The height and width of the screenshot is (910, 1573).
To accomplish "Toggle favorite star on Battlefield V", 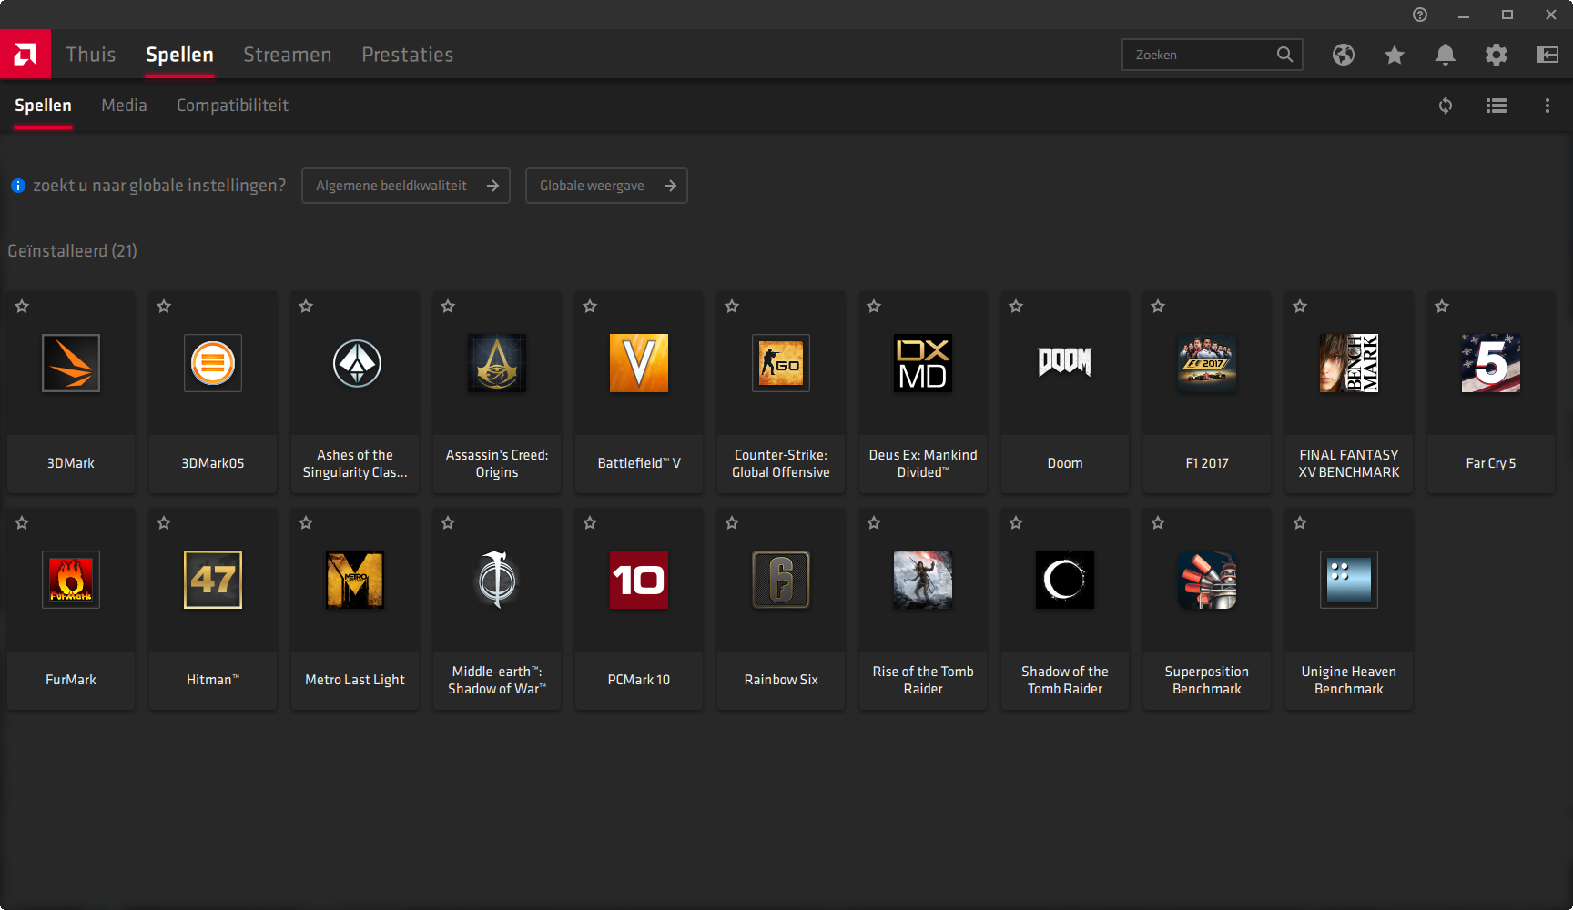I will 590,307.
